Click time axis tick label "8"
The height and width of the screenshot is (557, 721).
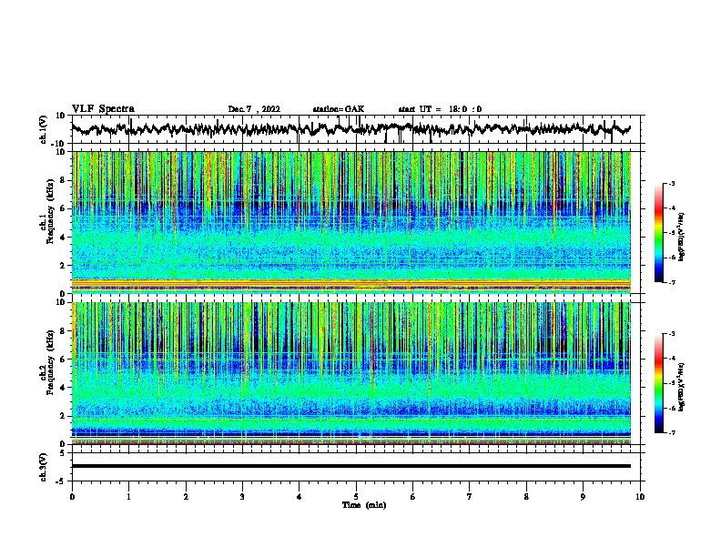pyautogui.click(x=526, y=497)
